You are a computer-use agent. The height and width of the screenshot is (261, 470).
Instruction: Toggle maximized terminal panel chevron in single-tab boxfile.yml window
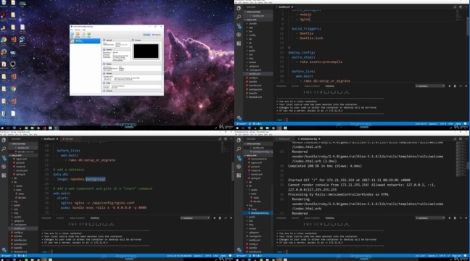point(461,86)
